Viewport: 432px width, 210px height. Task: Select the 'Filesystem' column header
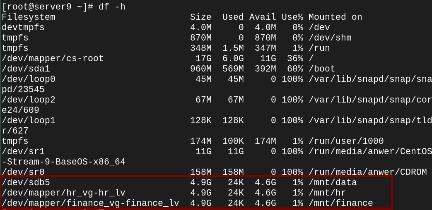[x=29, y=17]
